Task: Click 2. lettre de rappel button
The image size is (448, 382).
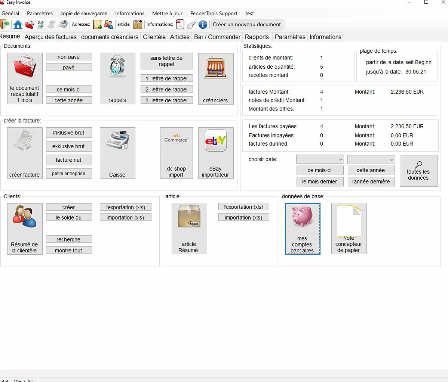Action: coord(166,89)
